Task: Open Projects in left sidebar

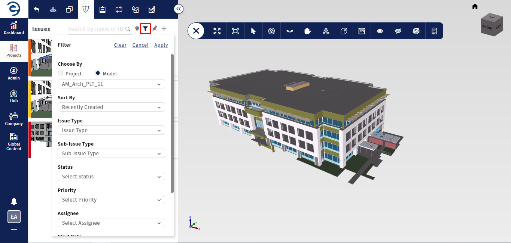Action: [x=14, y=51]
